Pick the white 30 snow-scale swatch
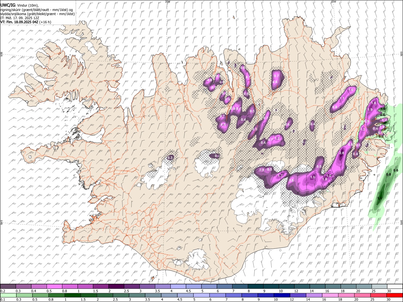The height and width of the screenshot is (302, 403). [395, 286]
